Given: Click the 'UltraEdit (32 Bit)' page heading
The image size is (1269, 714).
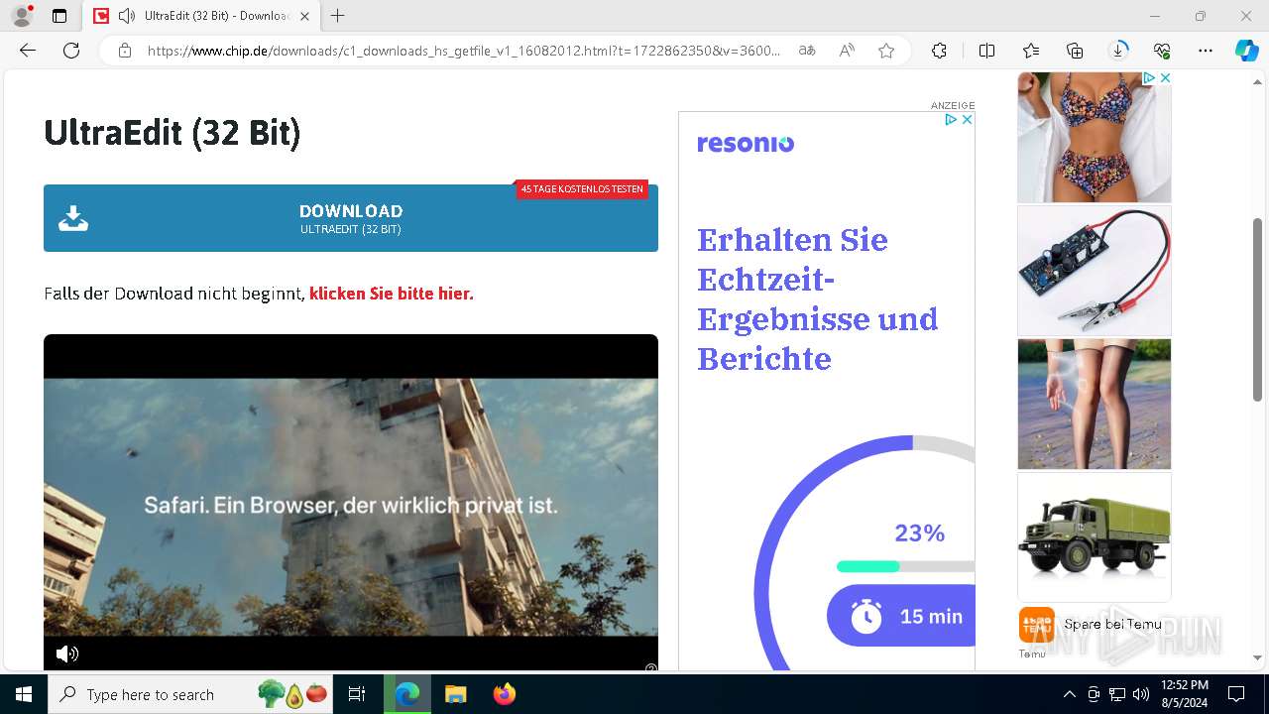Looking at the screenshot, I should tap(172, 132).
